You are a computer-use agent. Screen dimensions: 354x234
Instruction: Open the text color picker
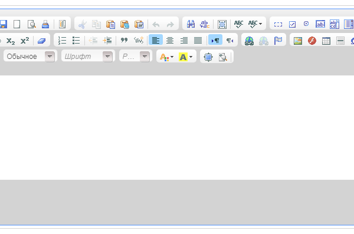tap(166, 57)
